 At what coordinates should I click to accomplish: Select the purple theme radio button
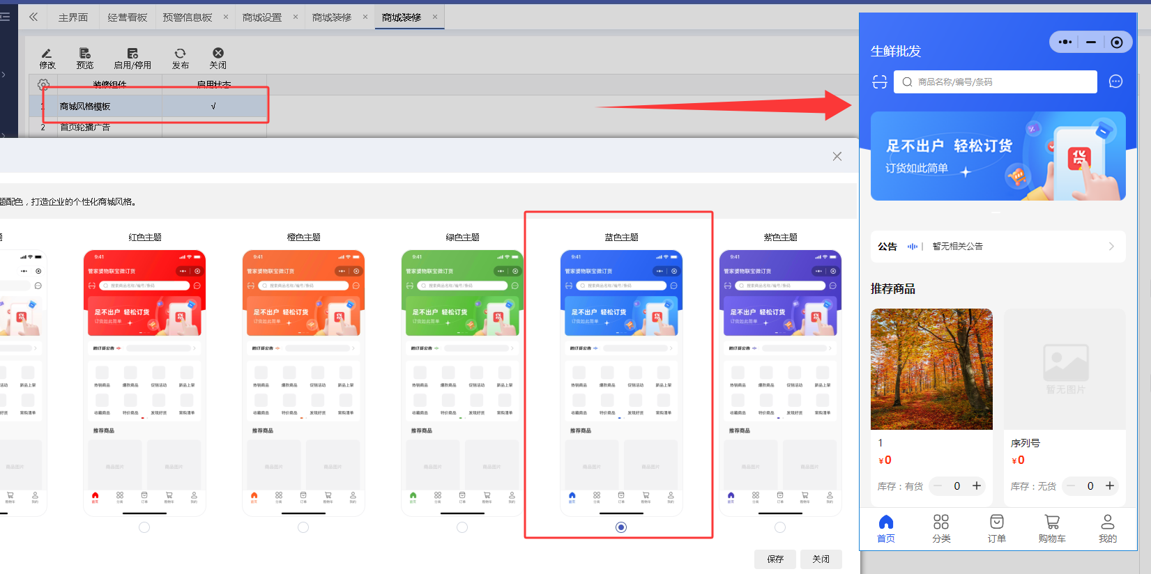pyautogui.click(x=780, y=527)
